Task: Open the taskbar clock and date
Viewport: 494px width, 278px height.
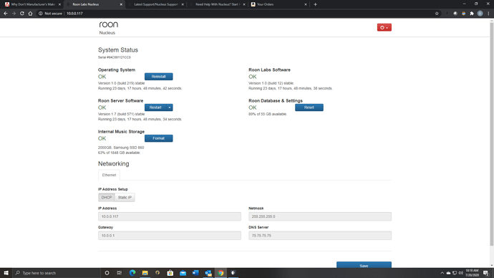Action: (x=472, y=273)
